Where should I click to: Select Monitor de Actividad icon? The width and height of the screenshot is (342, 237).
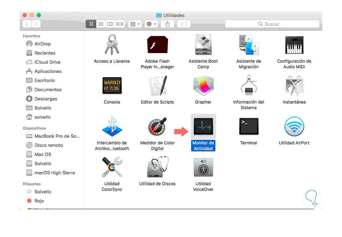tap(203, 126)
